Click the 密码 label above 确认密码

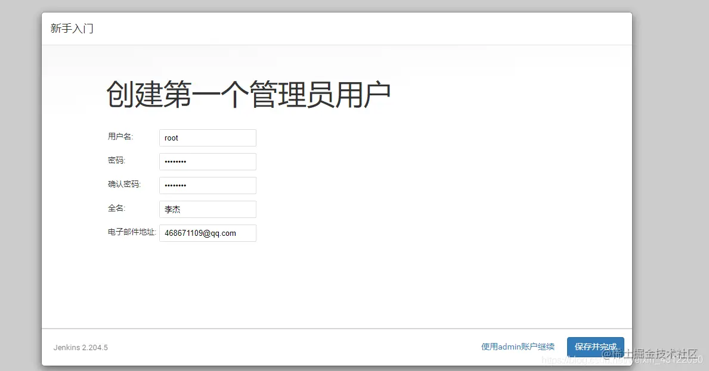[116, 160]
